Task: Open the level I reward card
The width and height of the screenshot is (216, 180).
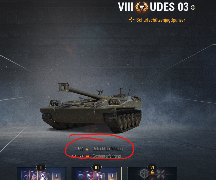Action: tap(41, 173)
